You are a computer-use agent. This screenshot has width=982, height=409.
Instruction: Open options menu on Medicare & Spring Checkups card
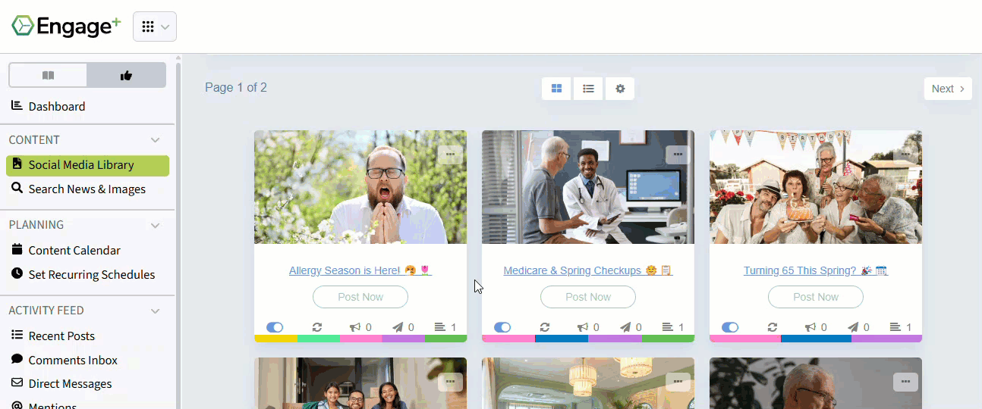click(x=678, y=155)
